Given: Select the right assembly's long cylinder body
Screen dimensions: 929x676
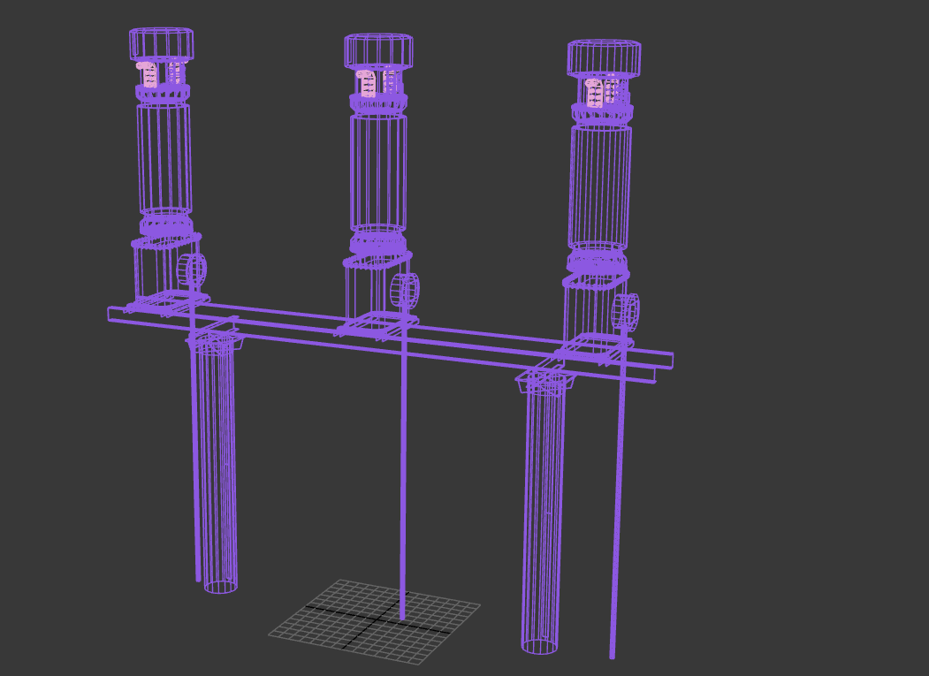Looking at the screenshot, I should click(600, 186).
